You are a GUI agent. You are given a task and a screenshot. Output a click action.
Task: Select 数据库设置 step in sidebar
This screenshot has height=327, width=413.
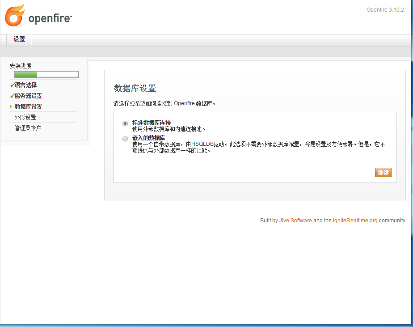pos(28,106)
